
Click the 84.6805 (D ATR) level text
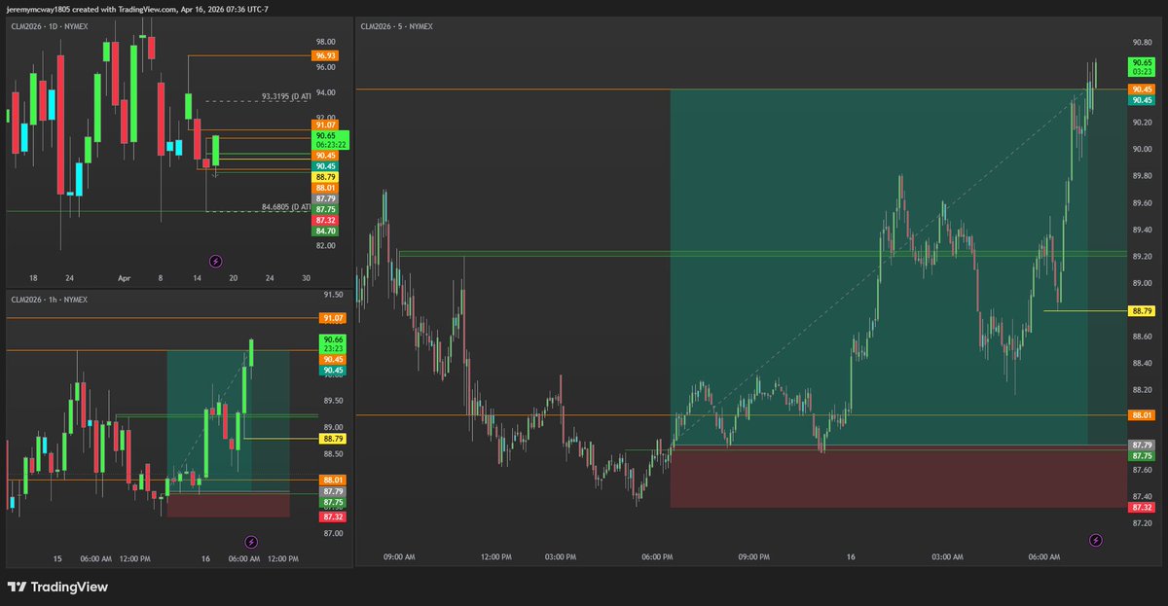(x=286, y=206)
